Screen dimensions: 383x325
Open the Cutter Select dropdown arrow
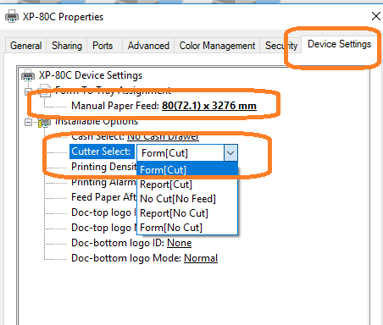tap(230, 153)
